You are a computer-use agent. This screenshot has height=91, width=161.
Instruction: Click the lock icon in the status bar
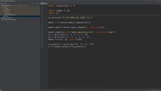(x=156, y=90)
